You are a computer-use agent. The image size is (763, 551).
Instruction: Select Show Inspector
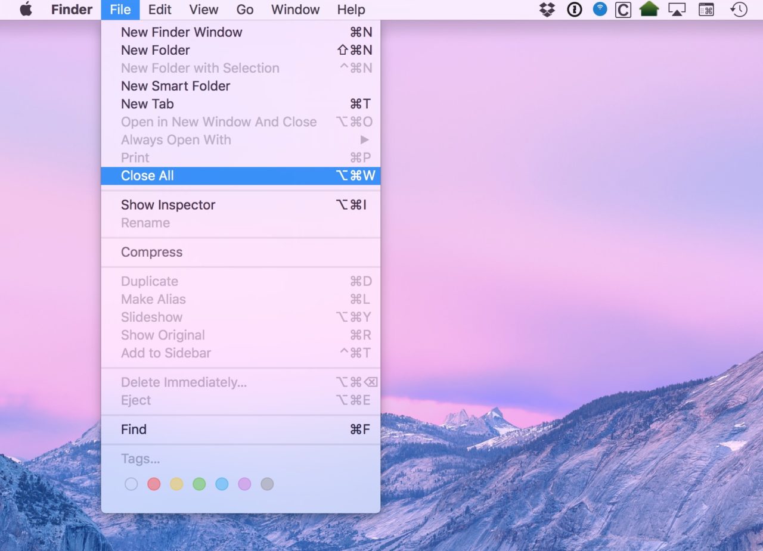pos(241,205)
